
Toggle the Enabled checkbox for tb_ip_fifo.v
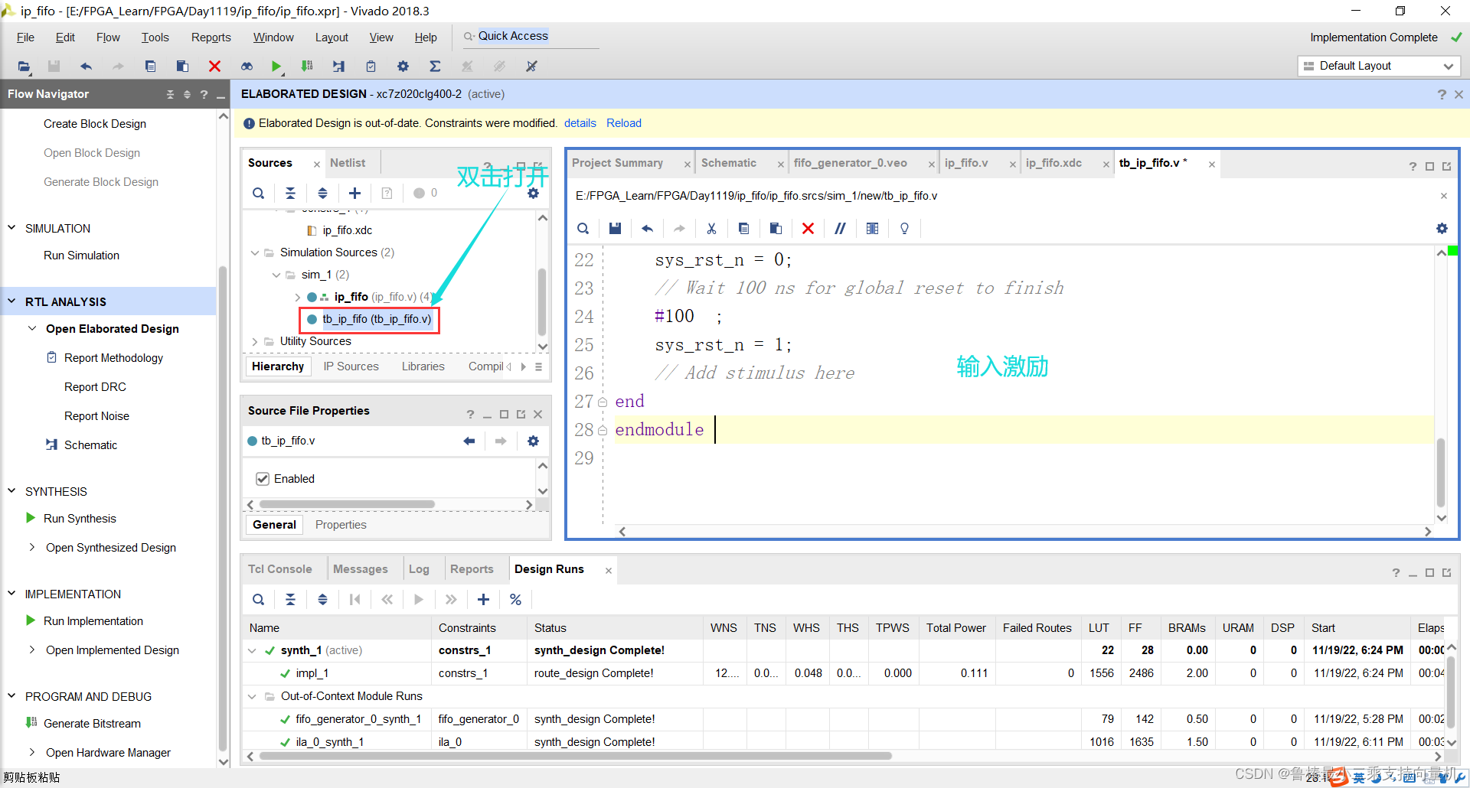click(263, 479)
